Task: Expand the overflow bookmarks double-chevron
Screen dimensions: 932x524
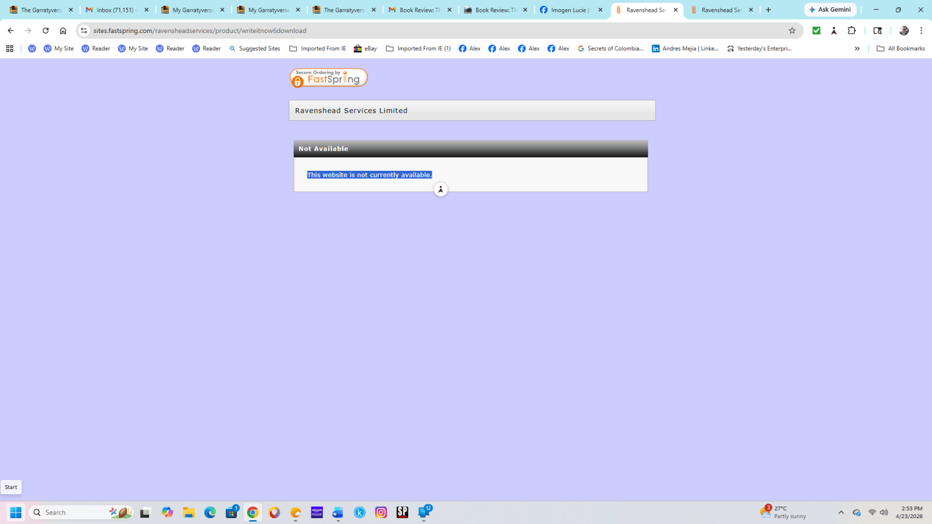Action: point(857,48)
